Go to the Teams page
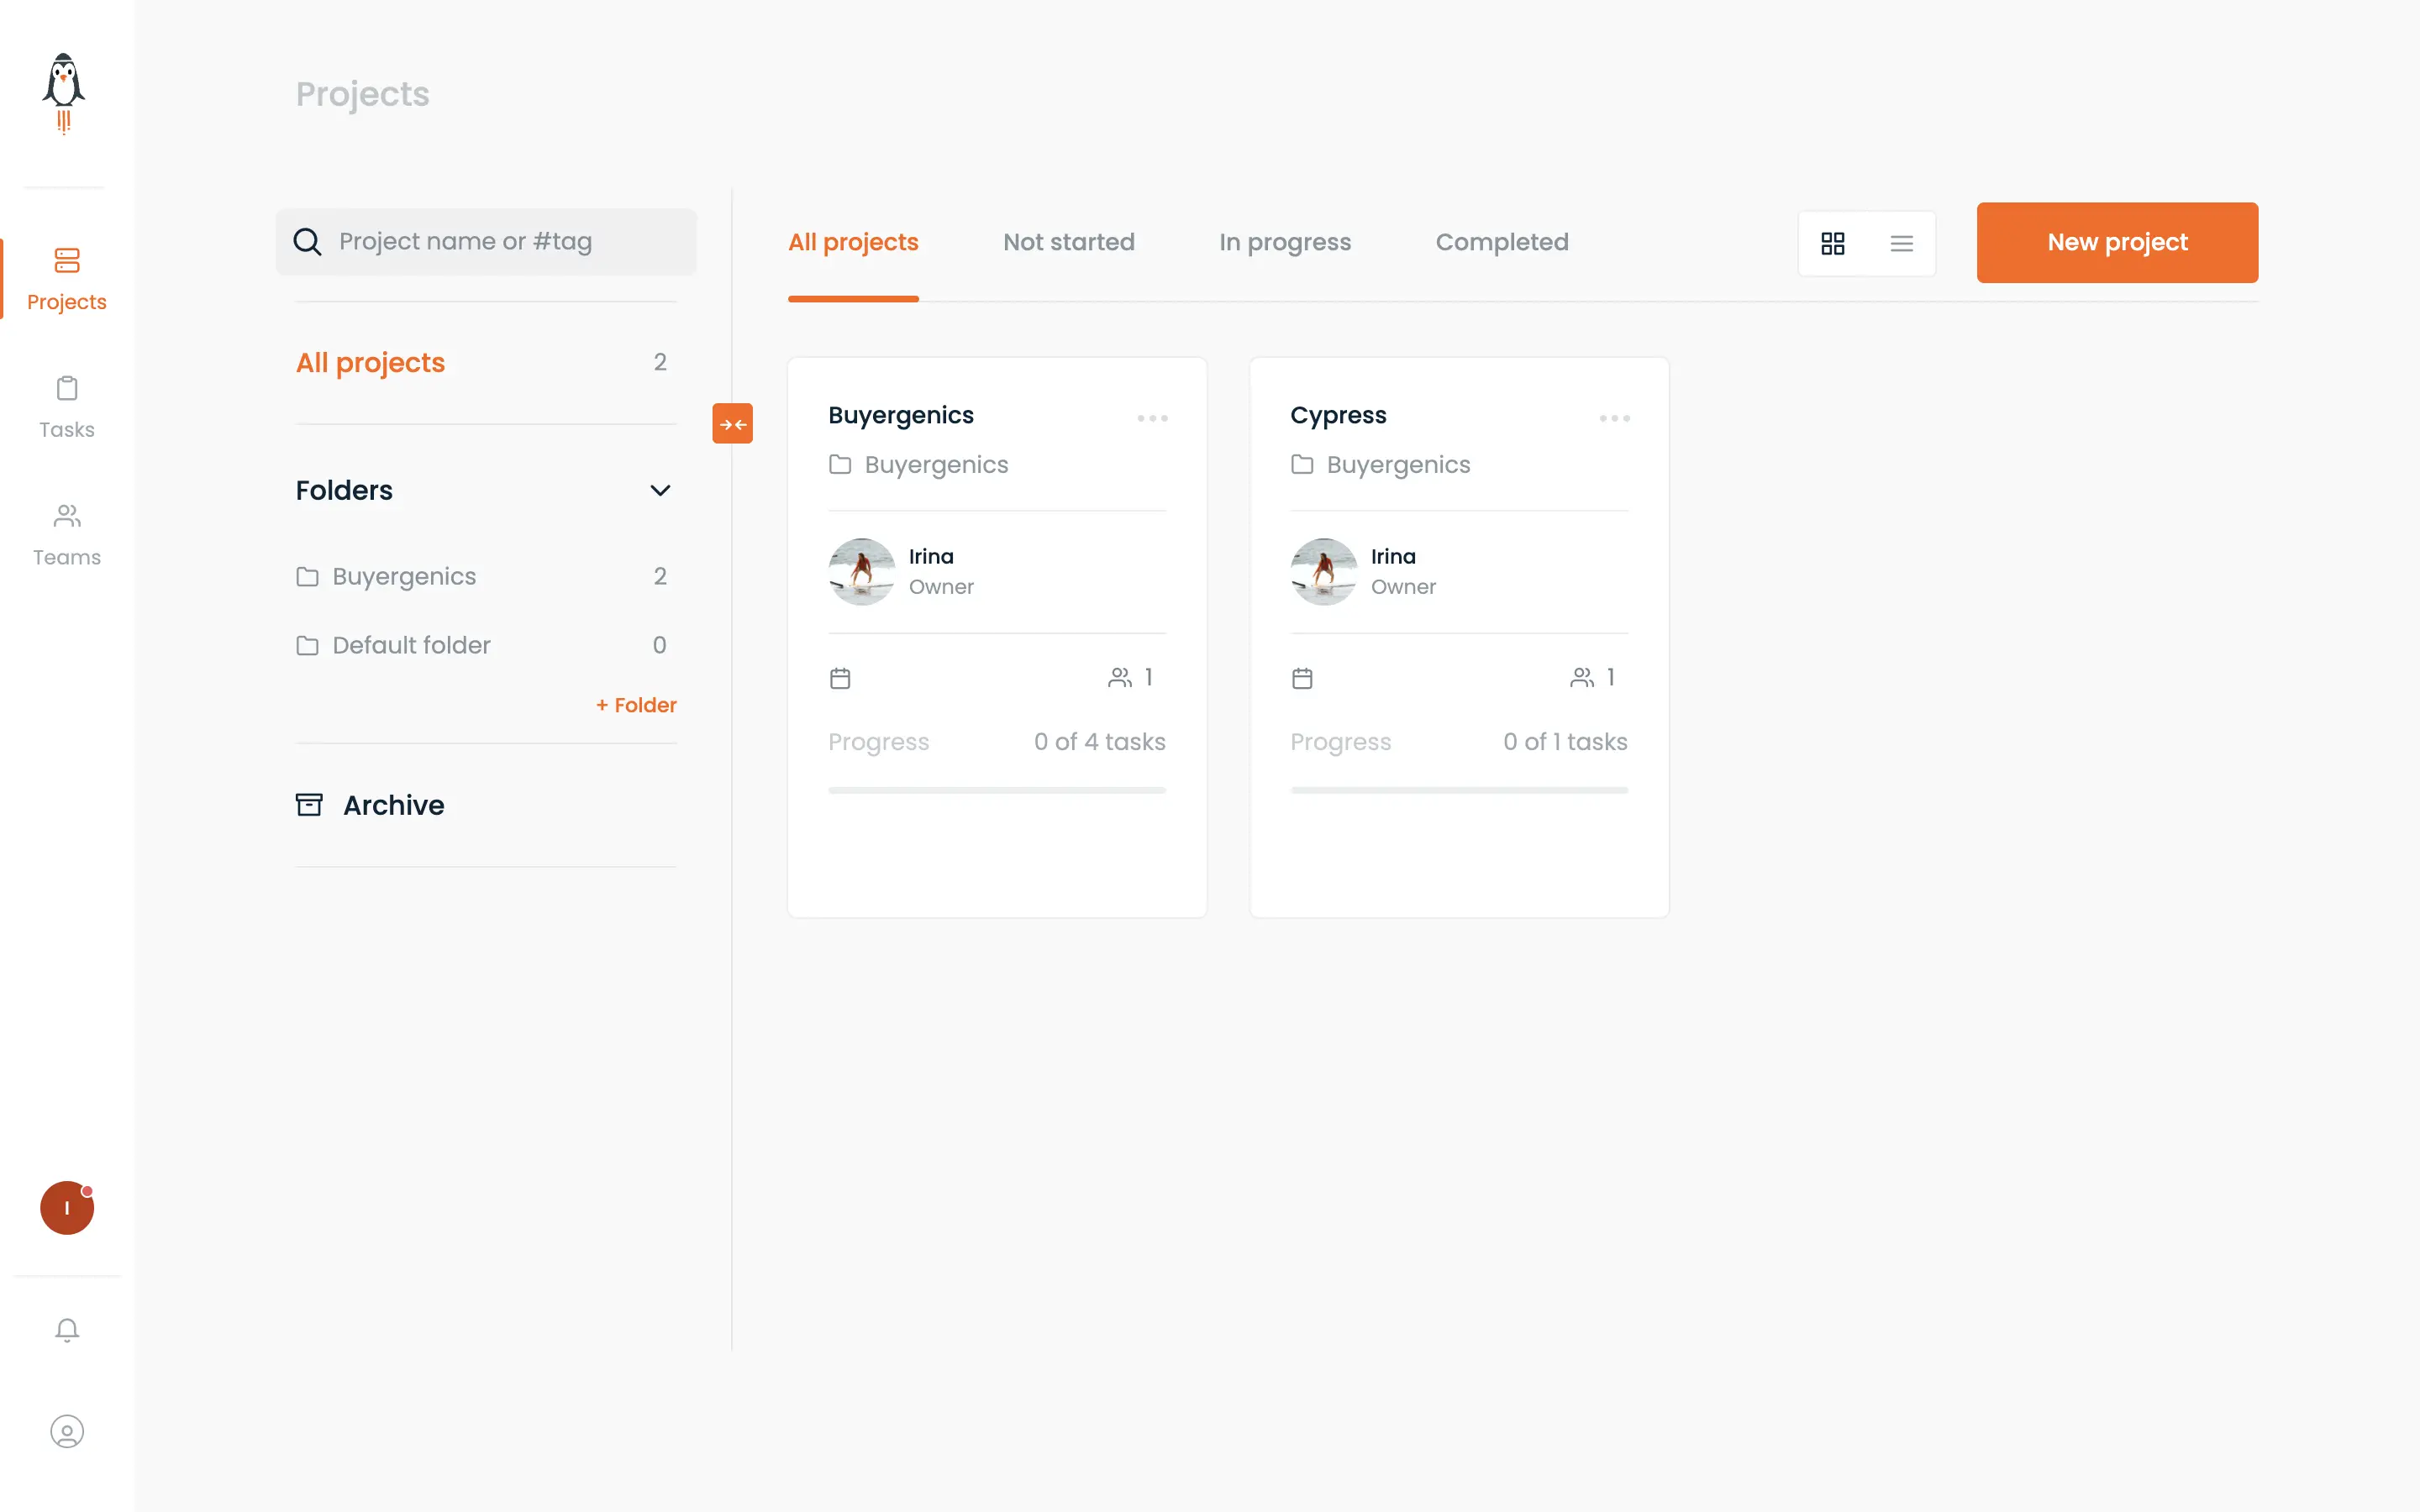 pyautogui.click(x=67, y=535)
